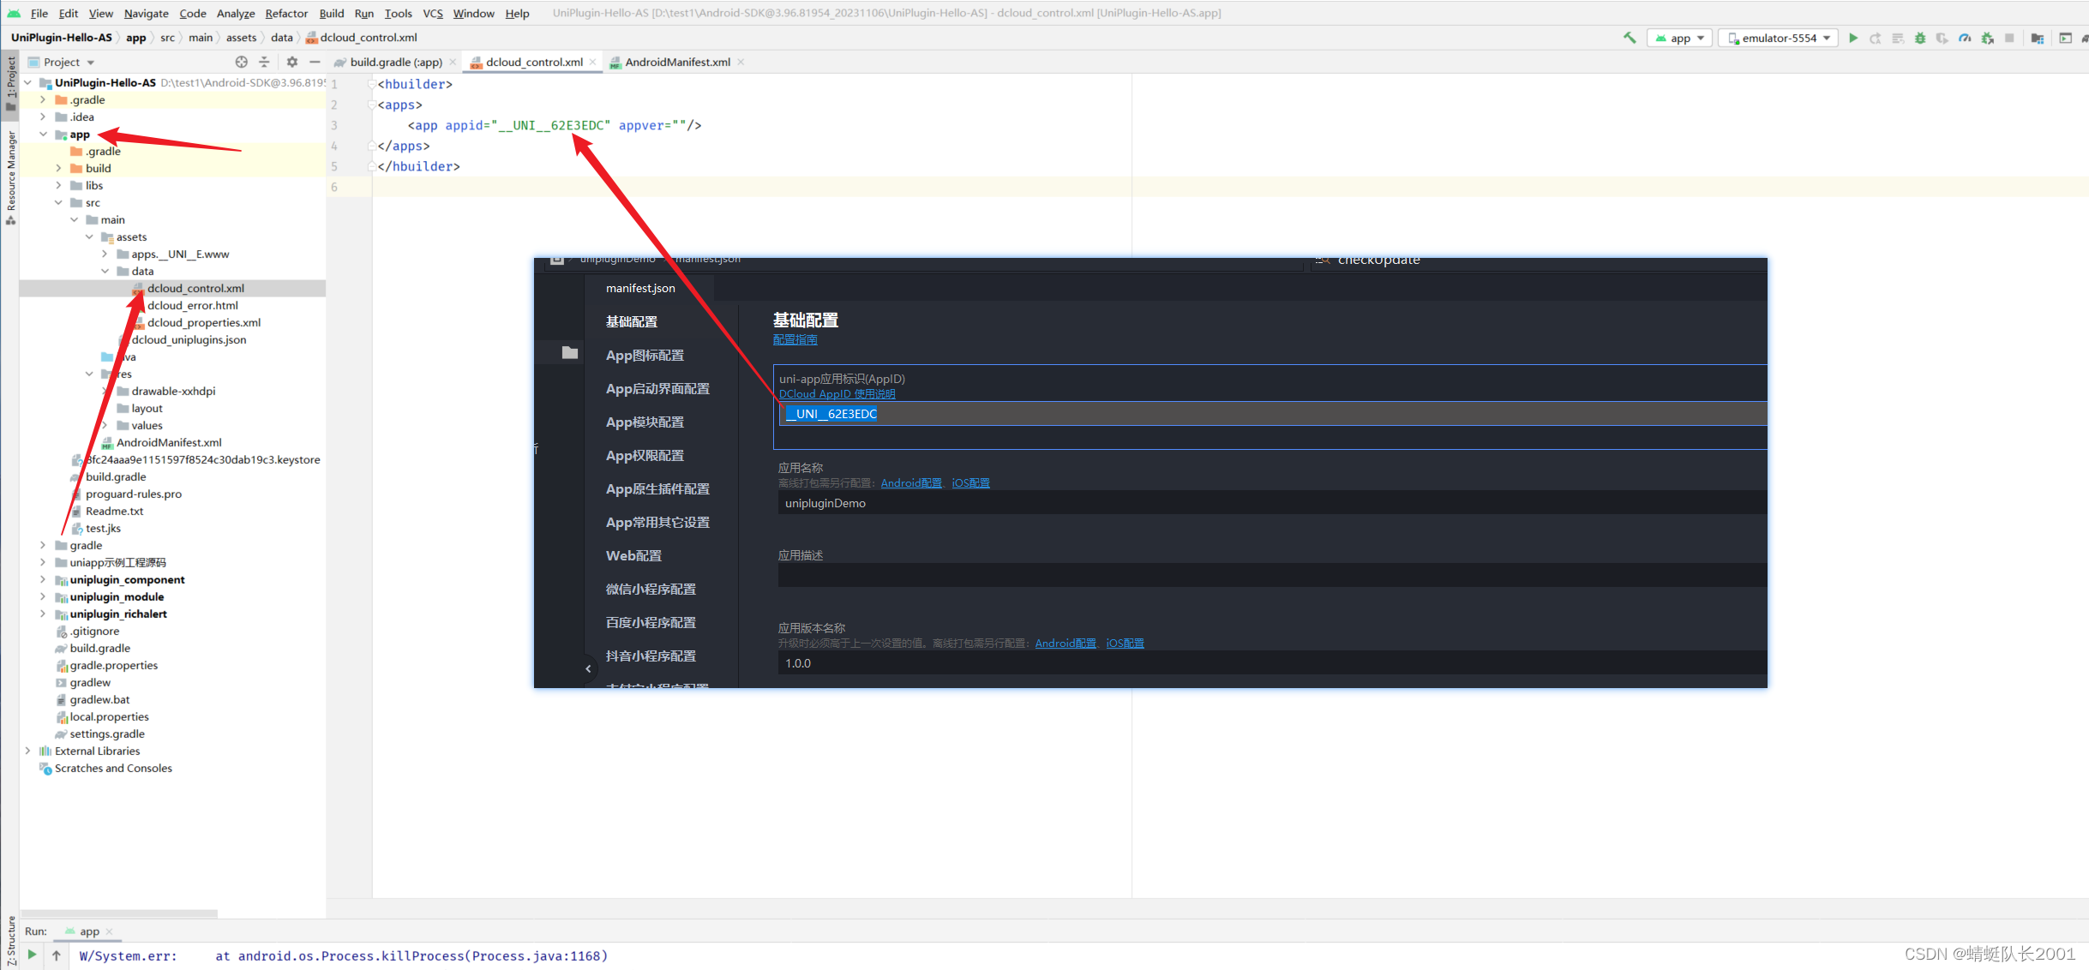Close dcloud_control.xml editor tab
2089x970 pixels.
[x=593, y=62]
